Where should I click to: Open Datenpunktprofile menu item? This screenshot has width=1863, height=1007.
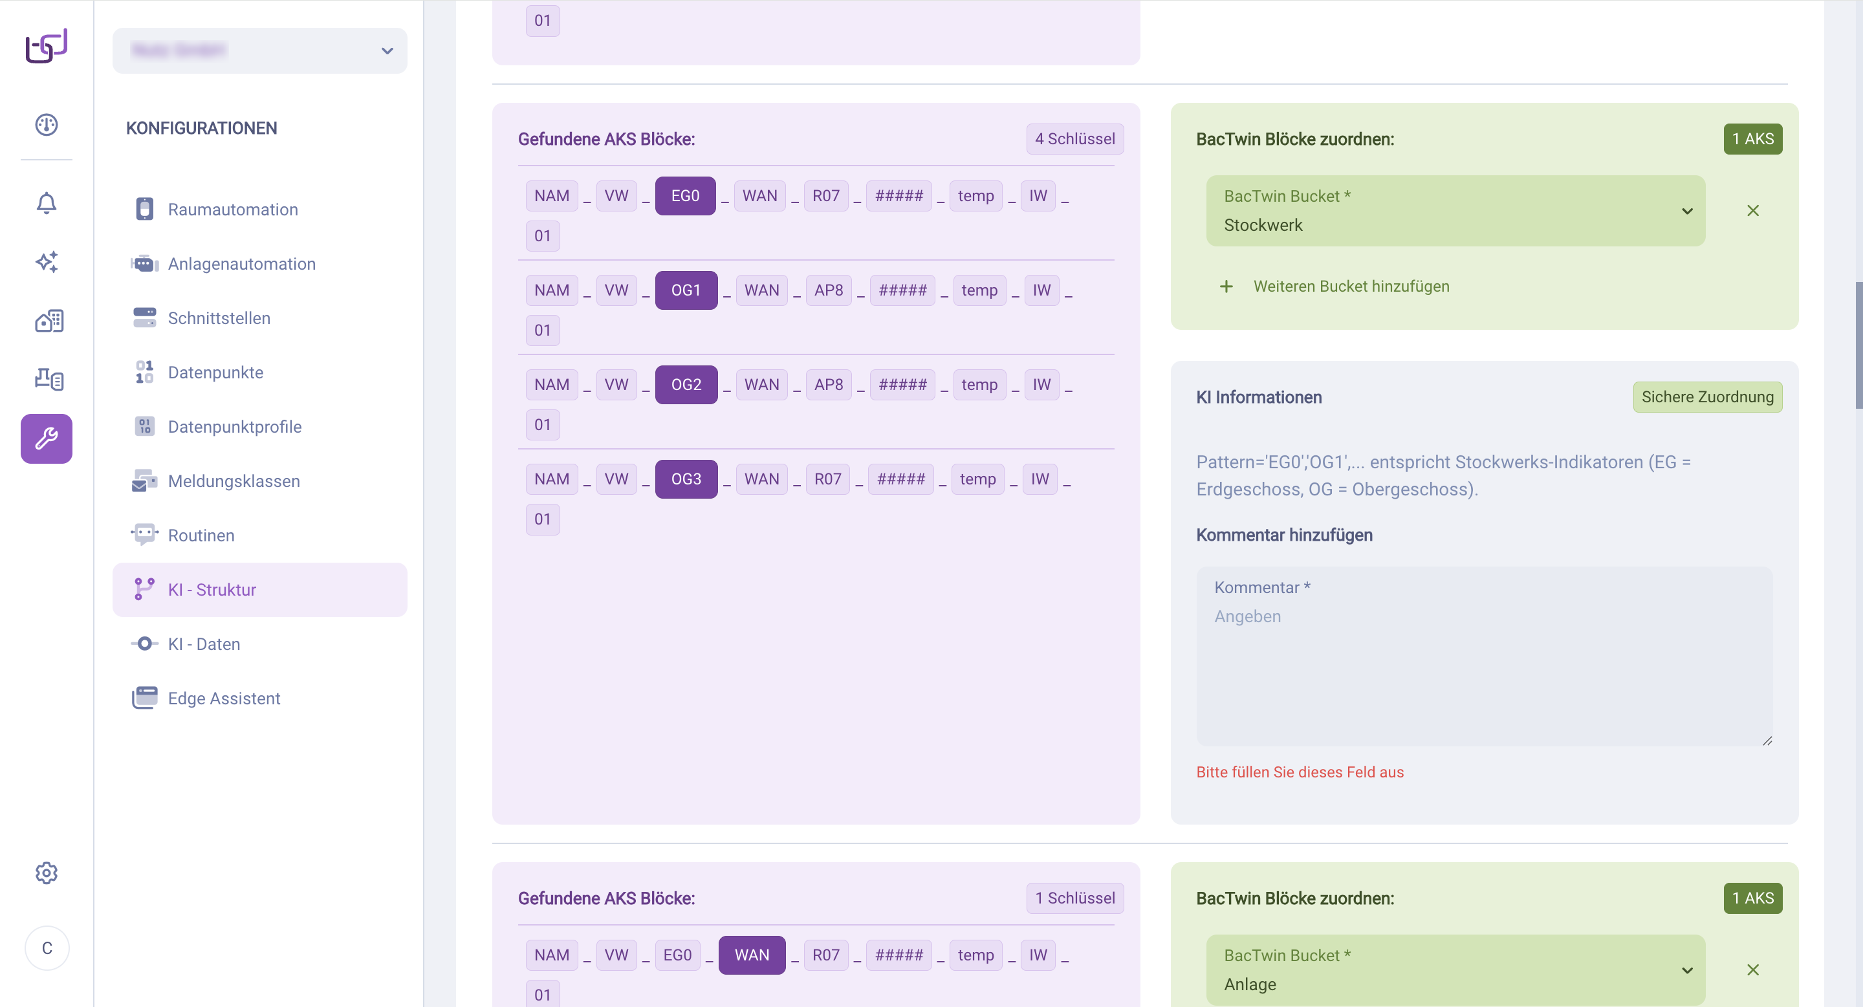coord(234,426)
